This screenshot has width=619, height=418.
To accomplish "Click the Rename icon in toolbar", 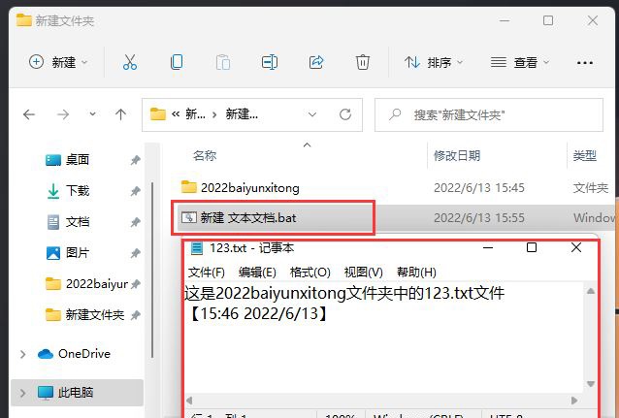I will [270, 62].
